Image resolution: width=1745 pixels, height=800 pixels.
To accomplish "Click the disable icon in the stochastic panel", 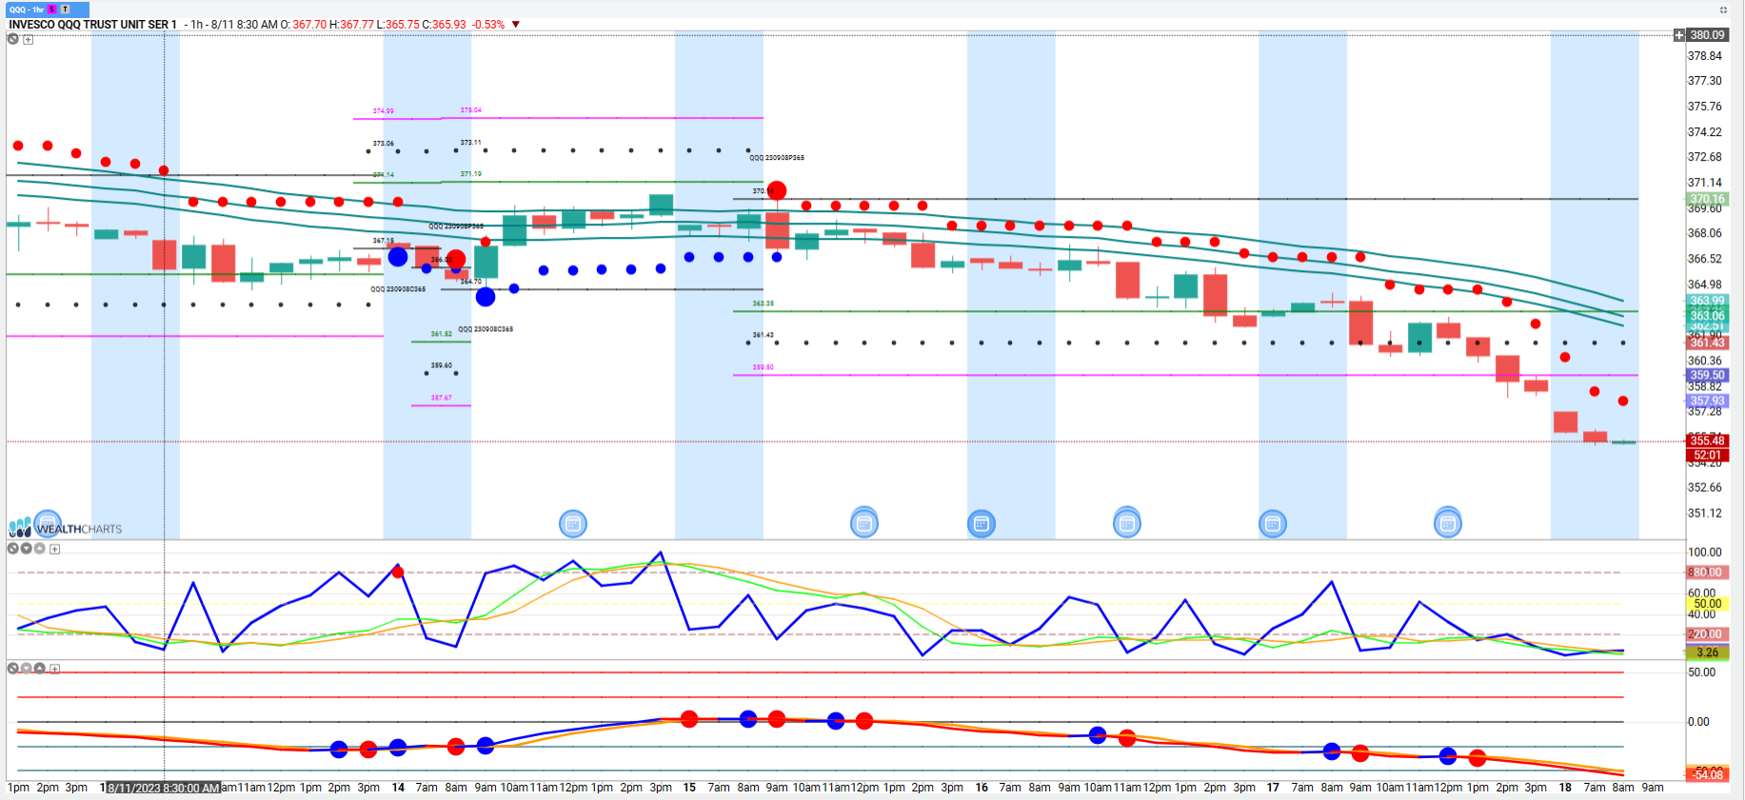I will coord(13,548).
